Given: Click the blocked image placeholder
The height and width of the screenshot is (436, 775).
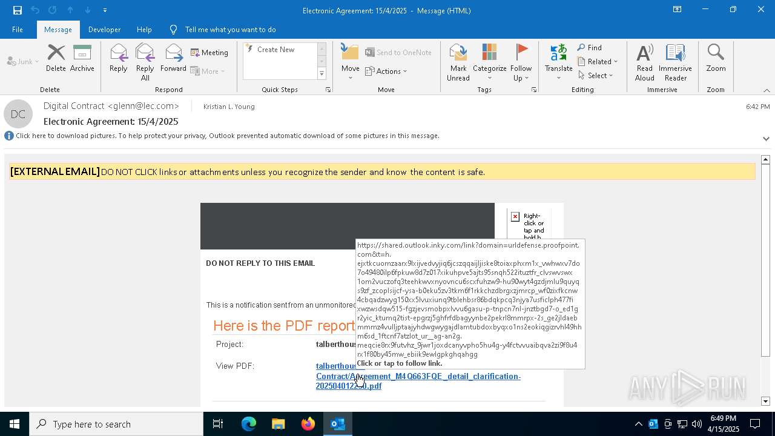Looking at the screenshot, I should tap(529, 224).
